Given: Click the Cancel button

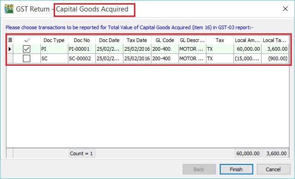Looking at the screenshot, I should [273, 169].
